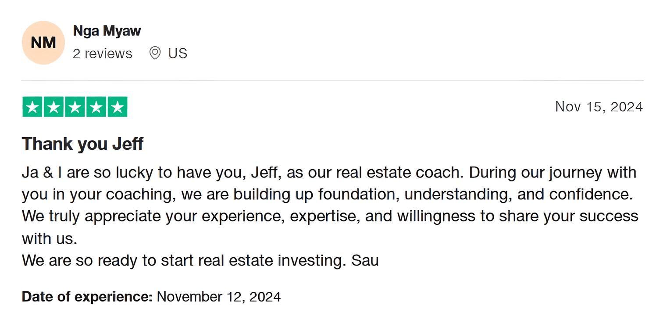Screen dimensions: 663x319
Task: Open the "Thank you Jeff" review title
Action: 82,144
